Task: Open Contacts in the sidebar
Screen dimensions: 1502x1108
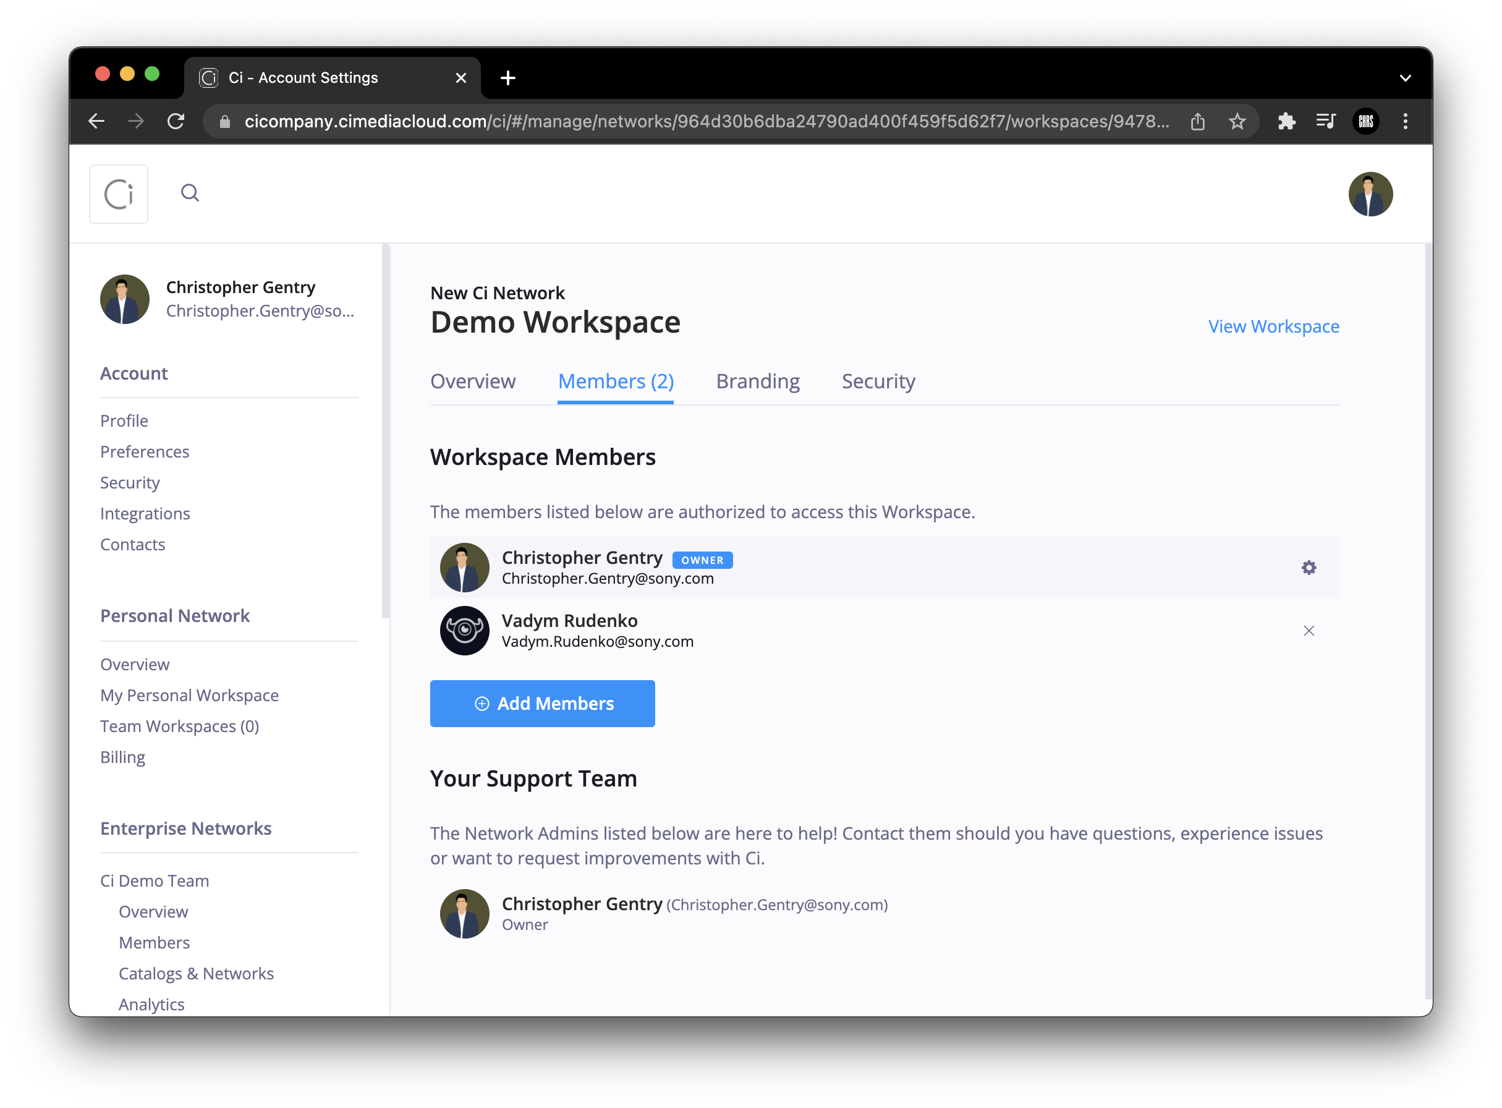Action: (x=133, y=545)
